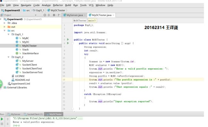Viewport: 208px width, 127px height.
Task: Open the Project view dropdown
Action: point(36,15)
